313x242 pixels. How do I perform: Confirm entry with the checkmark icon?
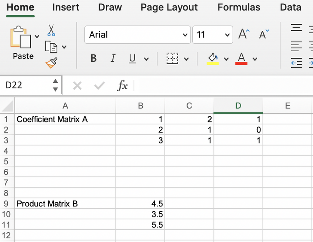tap(99, 86)
